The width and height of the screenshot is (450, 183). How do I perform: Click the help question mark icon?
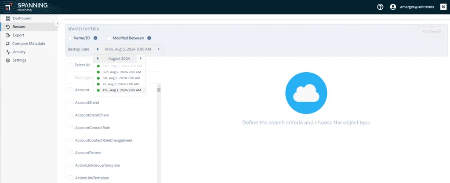pos(380,7)
